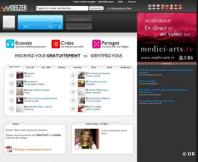Image resolution: width=198 pixels, height=162 pixels.
Task: Select the News tab header
Action: point(16,124)
